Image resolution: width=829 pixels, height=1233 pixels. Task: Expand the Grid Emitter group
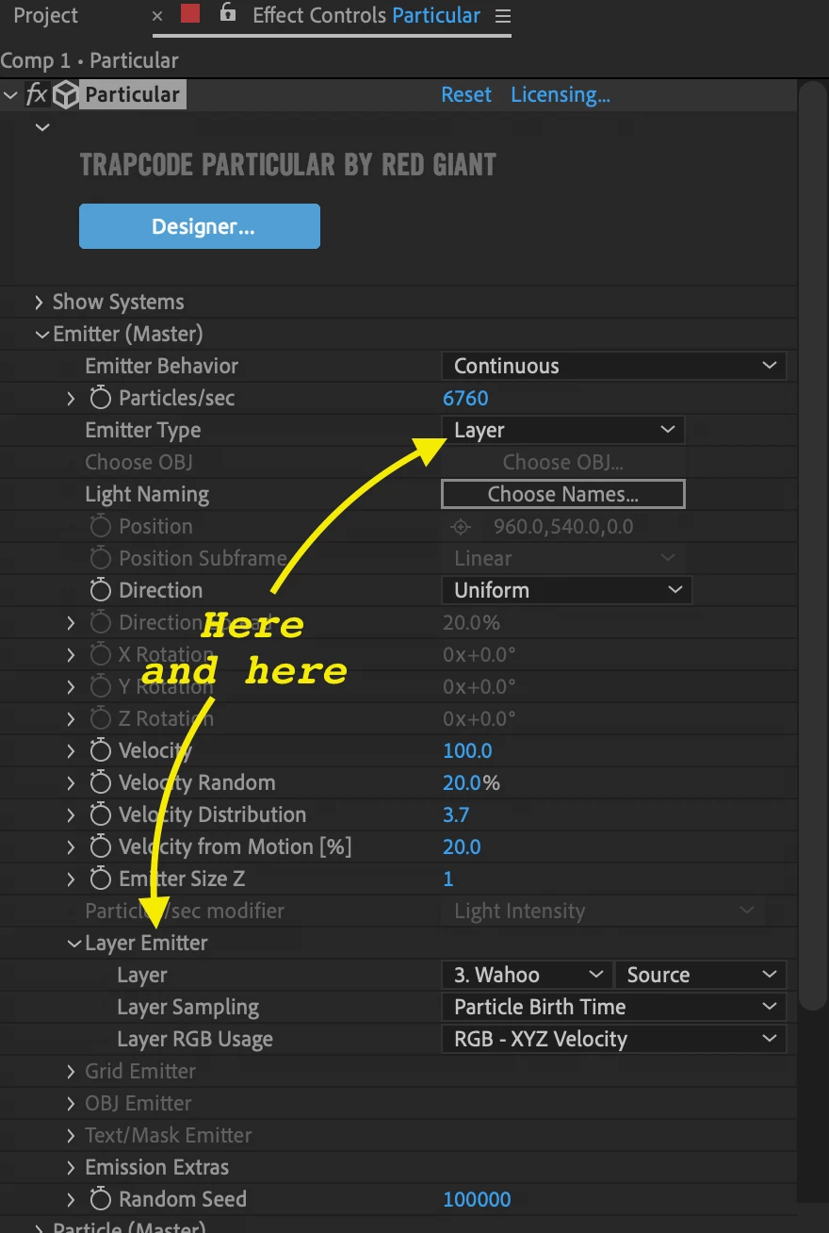[x=71, y=1071]
